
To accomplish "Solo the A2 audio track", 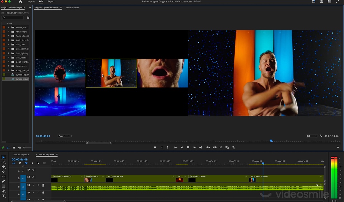I will coord(38,193).
